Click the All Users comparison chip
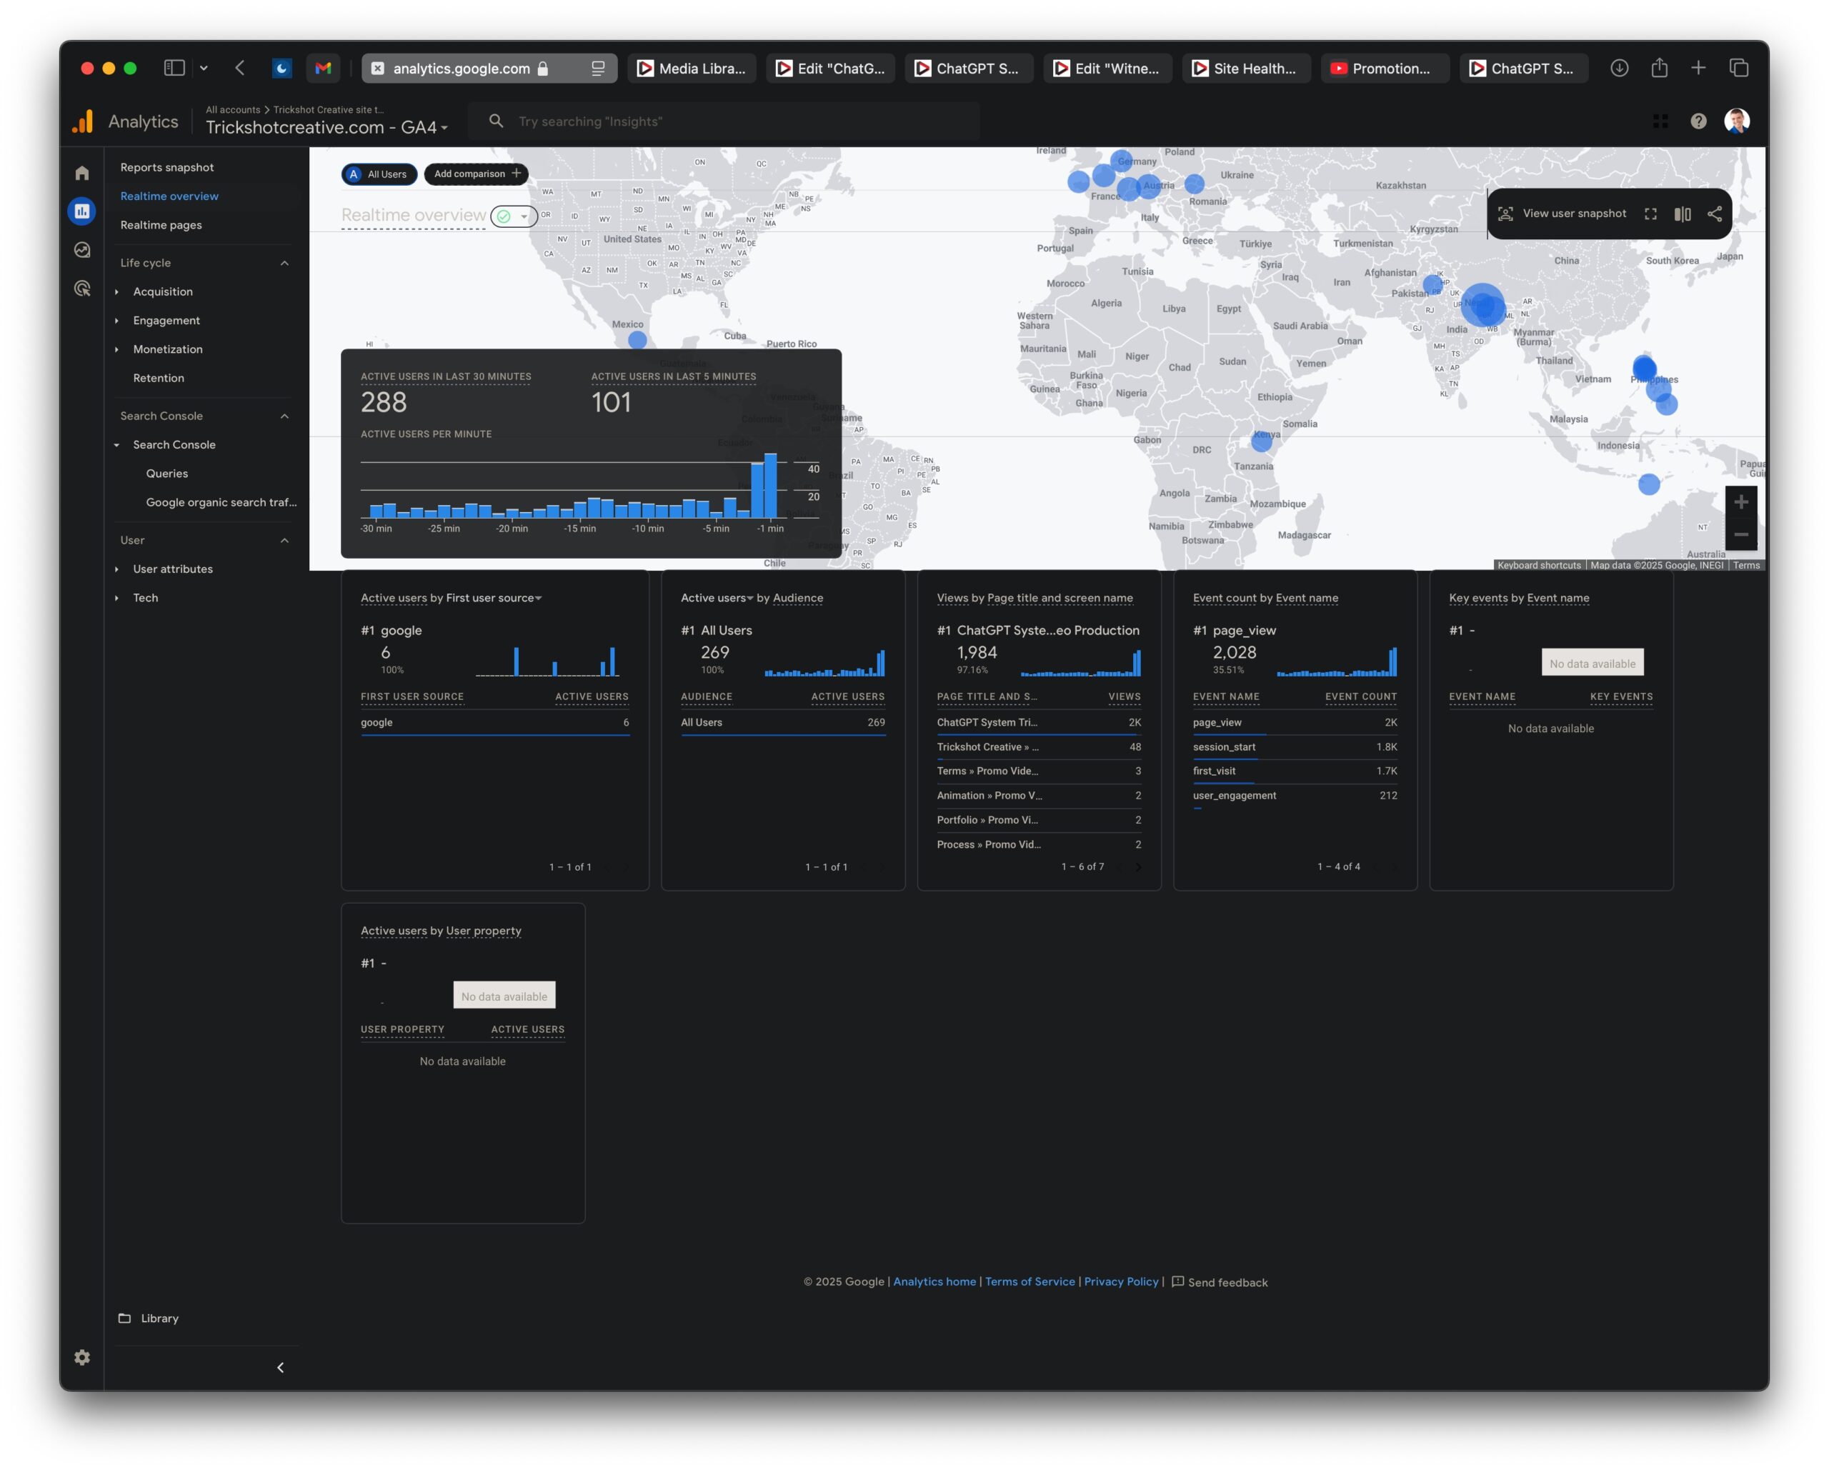 (x=379, y=174)
